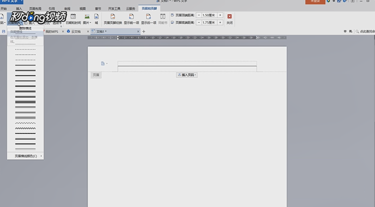Choose the single wavy line style
Screen dimensions: 375x207
pyautogui.click(x=25, y=123)
